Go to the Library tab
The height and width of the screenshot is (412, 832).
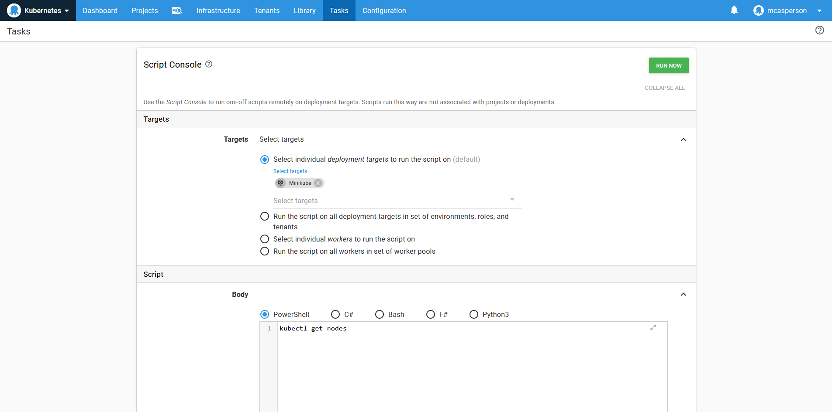(304, 10)
